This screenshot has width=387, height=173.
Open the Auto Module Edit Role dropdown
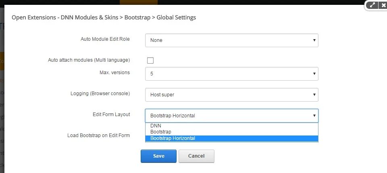click(x=231, y=40)
